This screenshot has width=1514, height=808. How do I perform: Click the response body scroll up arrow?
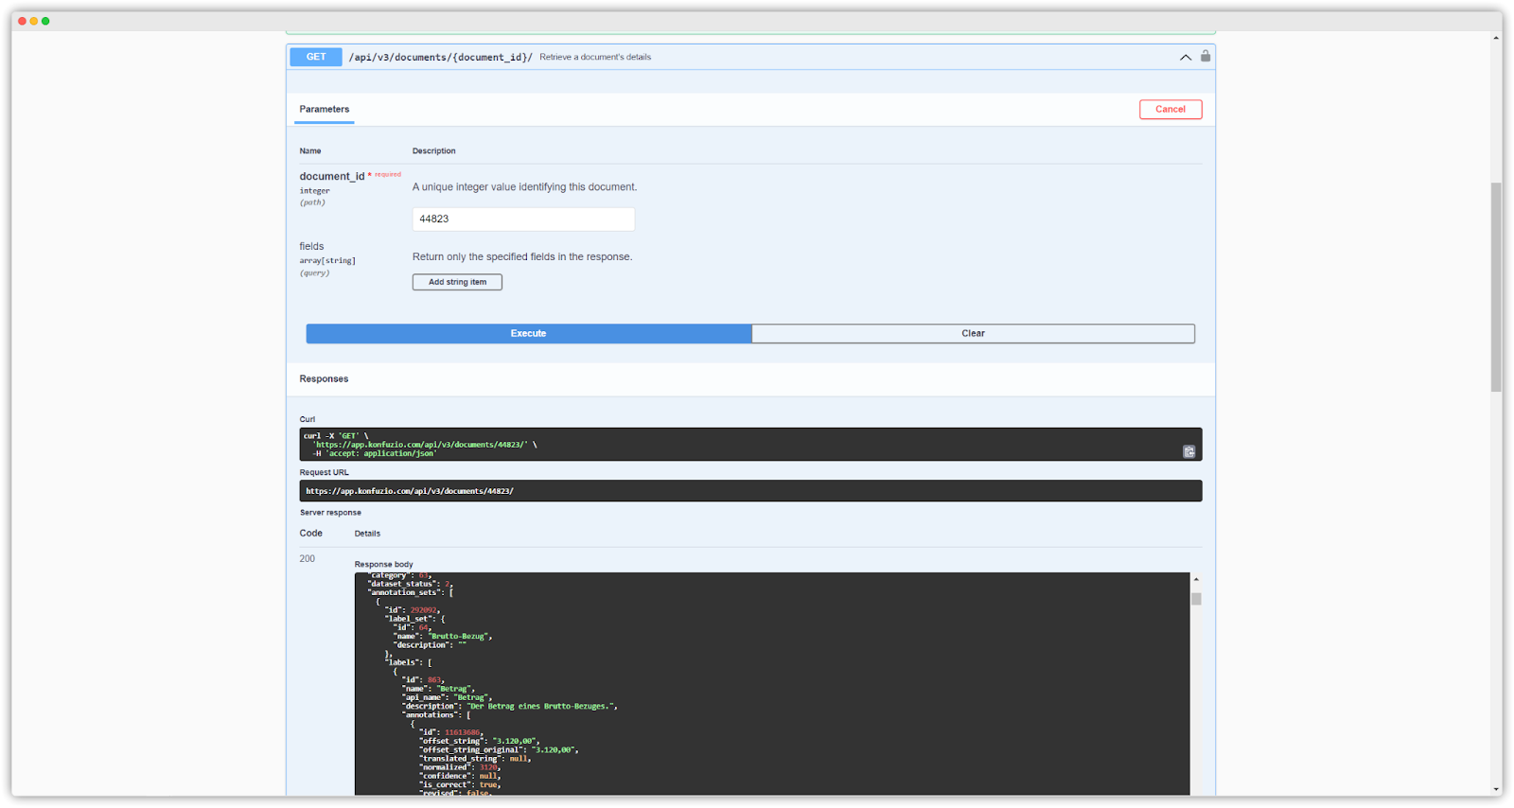[x=1196, y=579]
